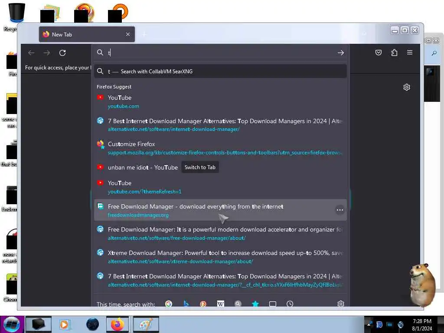The width and height of the screenshot is (444, 333).
Task: Click the address bar text field
Action: coord(221,53)
